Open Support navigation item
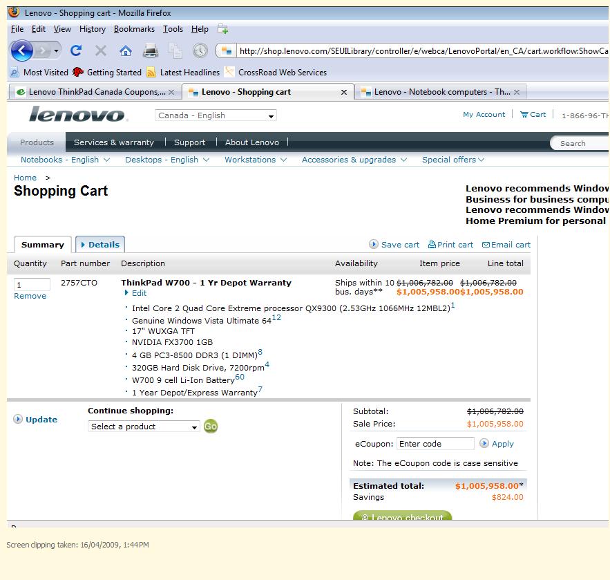 (189, 142)
